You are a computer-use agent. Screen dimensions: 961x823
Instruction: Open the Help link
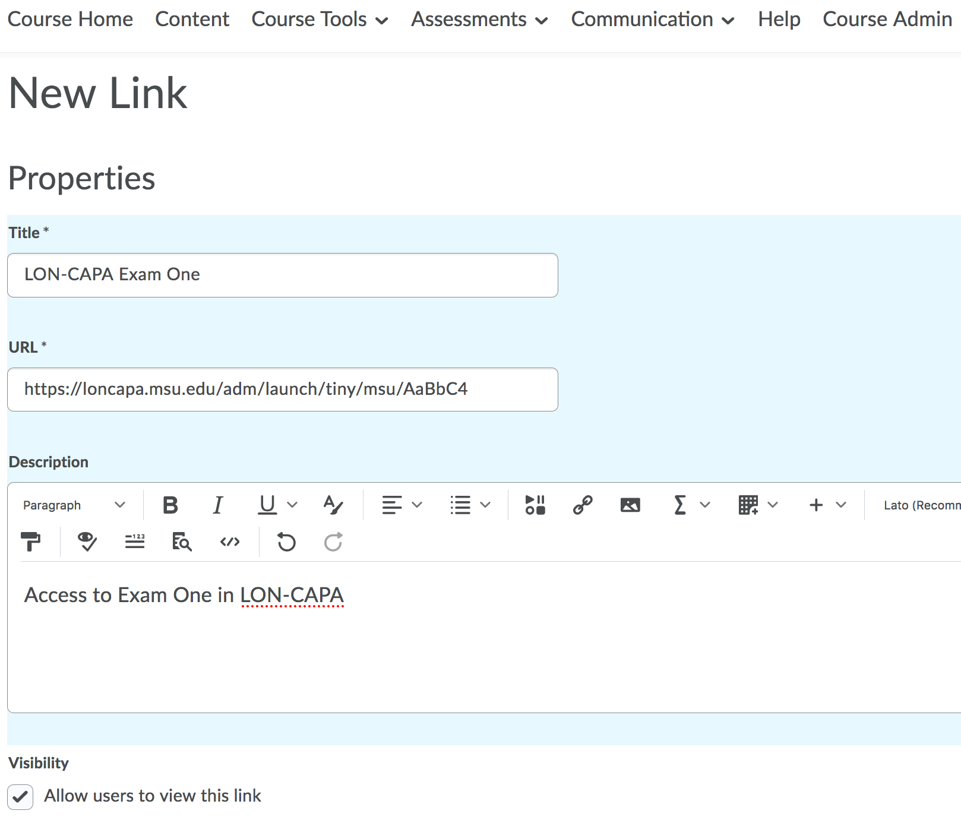pos(779,20)
